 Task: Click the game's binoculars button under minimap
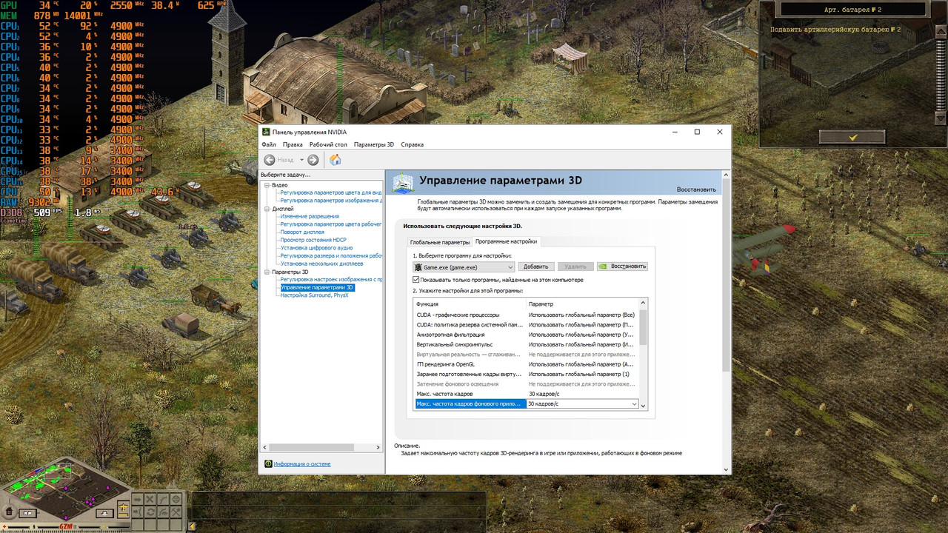[x=27, y=513]
